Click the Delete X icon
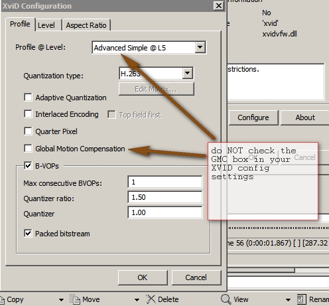The height and width of the screenshot is (306, 329). coord(151,299)
